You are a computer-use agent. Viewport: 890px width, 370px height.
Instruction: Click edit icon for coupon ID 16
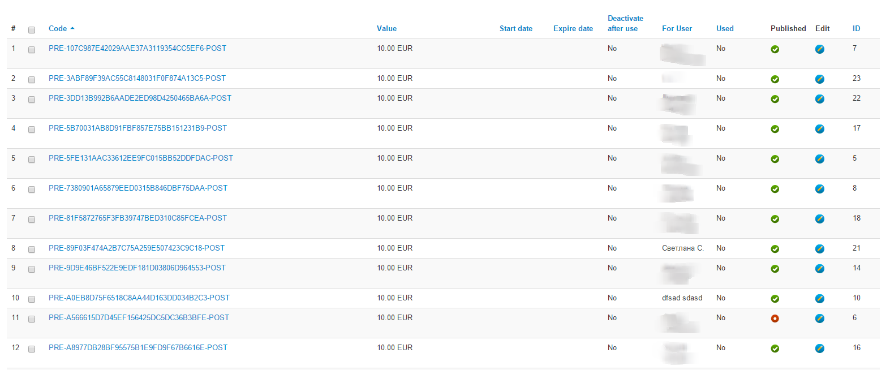pyautogui.click(x=819, y=349)
